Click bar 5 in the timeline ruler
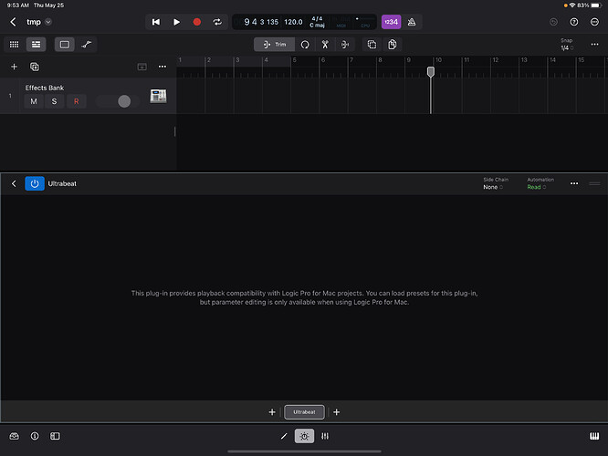Viewport: 608px width, 456px height. (x=294, y=60)
